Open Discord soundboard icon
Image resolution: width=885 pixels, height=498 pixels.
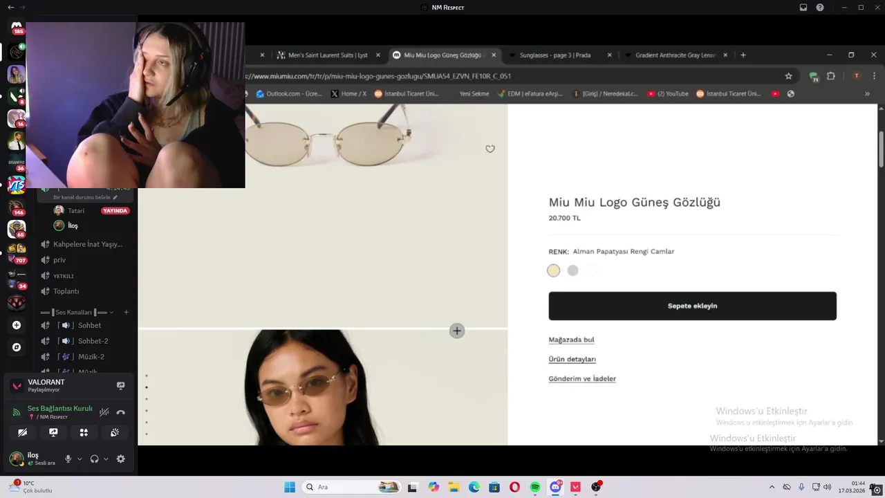click(115, 432)
